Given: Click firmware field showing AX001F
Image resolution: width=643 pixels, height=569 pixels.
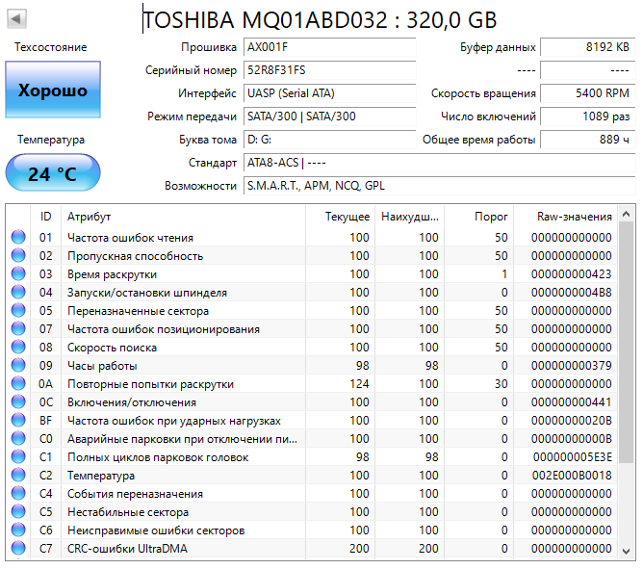Looking at the screenshot, I should (330, 47).
